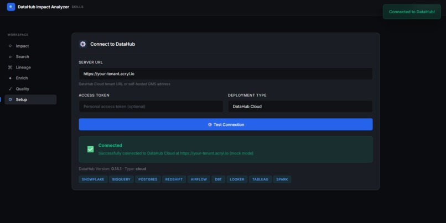Click the green Connected heading text
Image resolution: width=446 pixels, height=223 pixels.
point(110,145)
